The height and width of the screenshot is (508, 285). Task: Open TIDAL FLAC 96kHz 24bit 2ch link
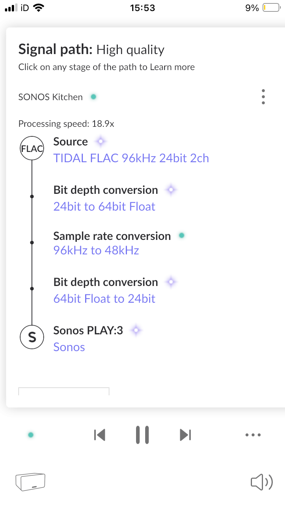(131, 158)
